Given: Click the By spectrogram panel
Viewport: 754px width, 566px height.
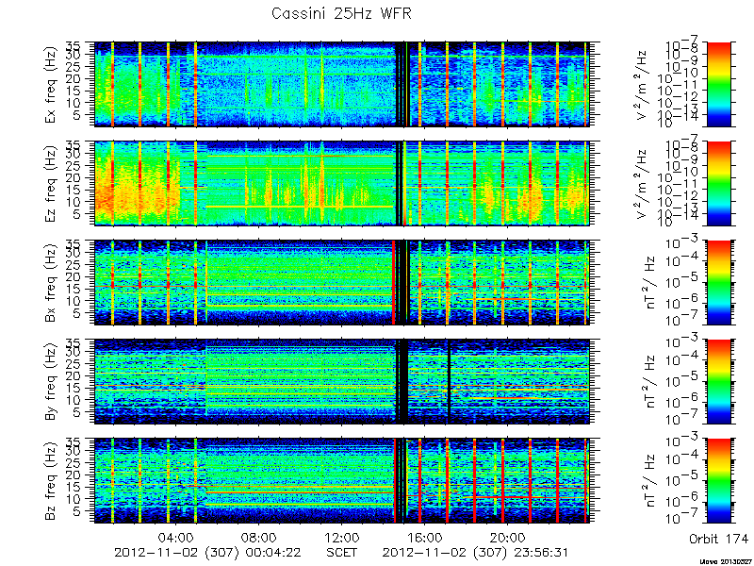Looking at the screenshot, I should [x=341, y=382].
